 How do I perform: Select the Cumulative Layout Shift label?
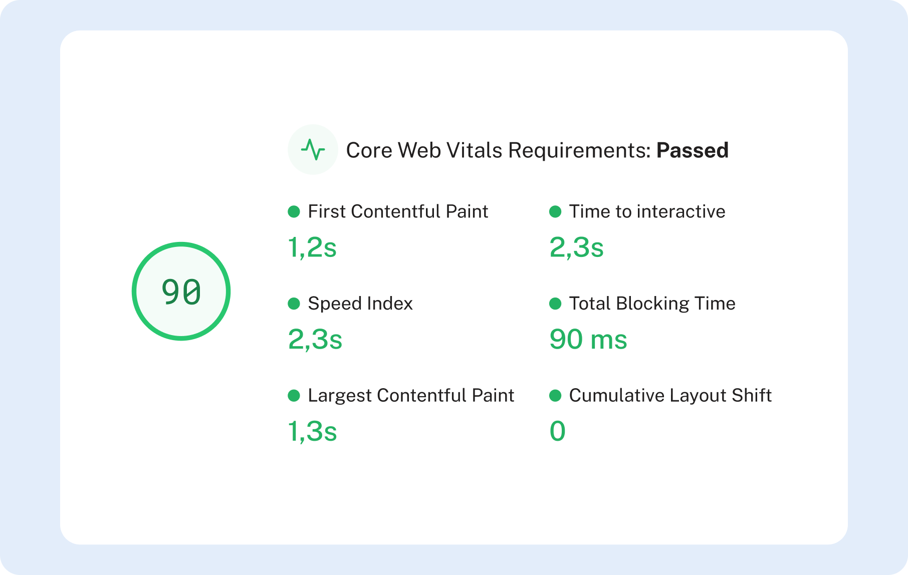point(670,396)
